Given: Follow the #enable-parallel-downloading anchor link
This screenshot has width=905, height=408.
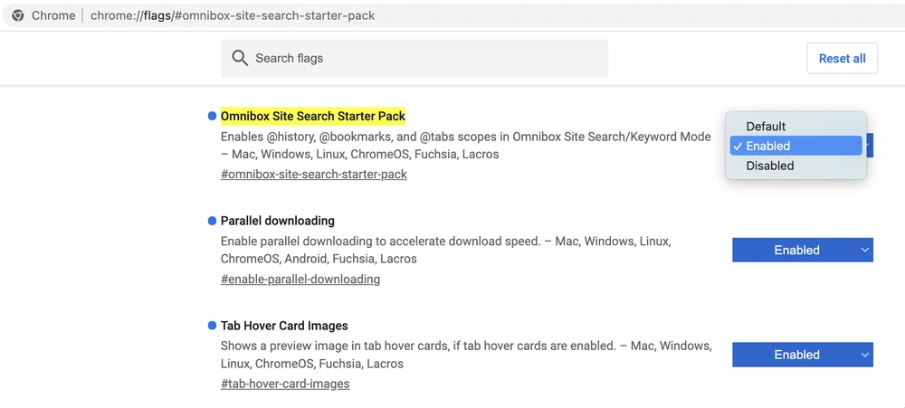Looking at the screenshot, I should pos(300,279).
